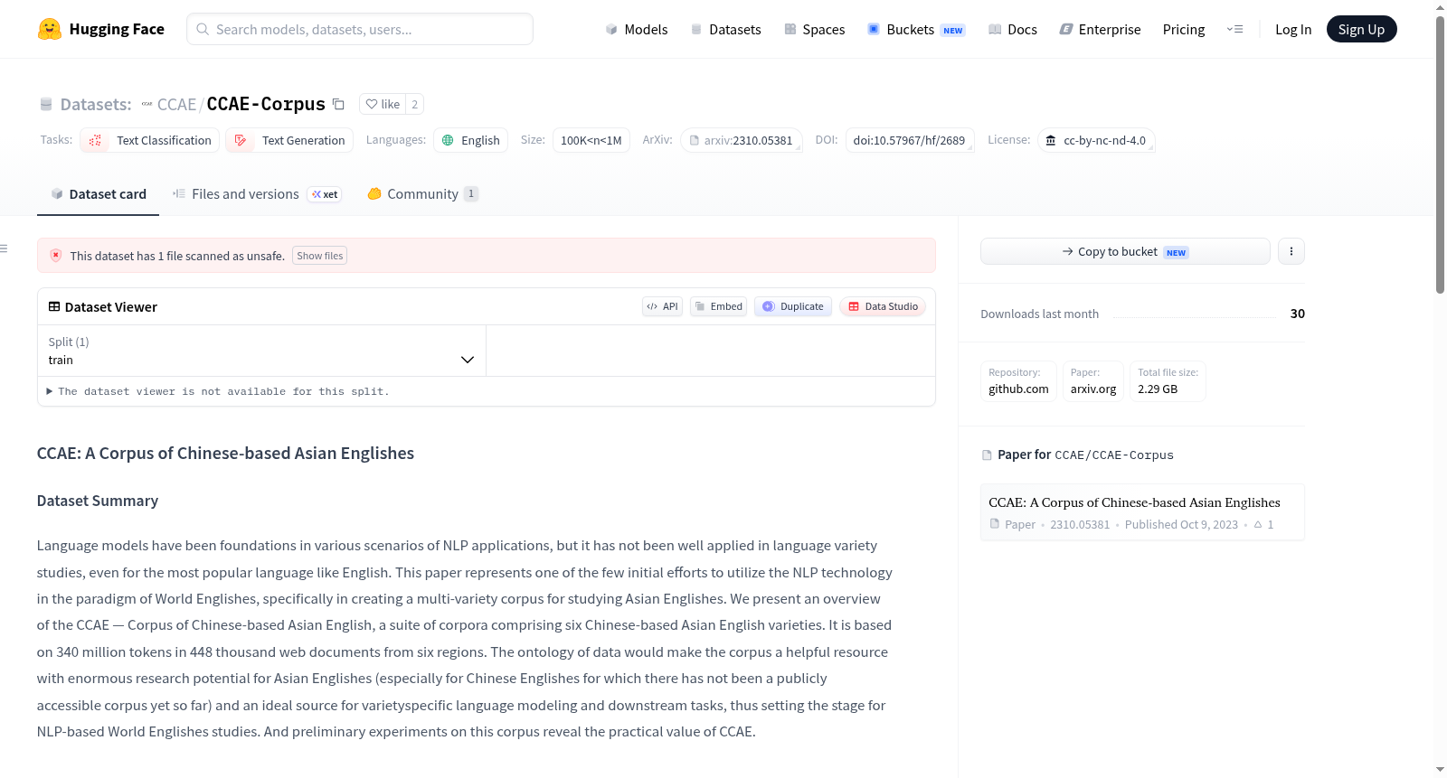Open the arxiv:2310.05381 tag
The width and height of the screenshot is (1447, 778).
pyautogui.click(x=742, y=140)
